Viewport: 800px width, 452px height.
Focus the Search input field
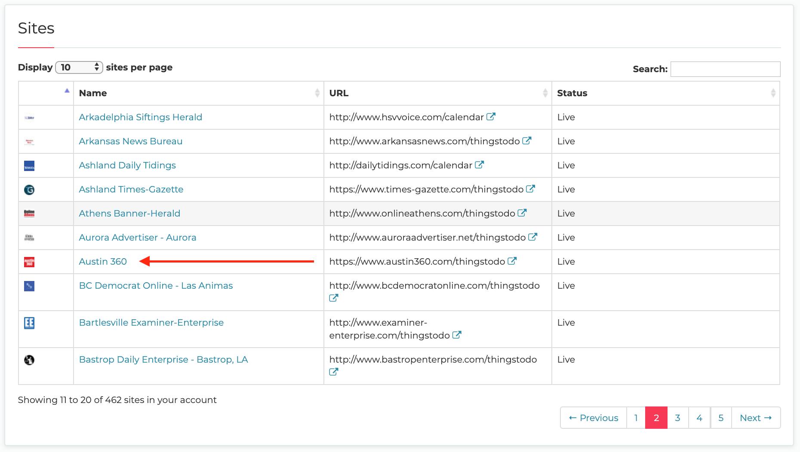(726, 69)
